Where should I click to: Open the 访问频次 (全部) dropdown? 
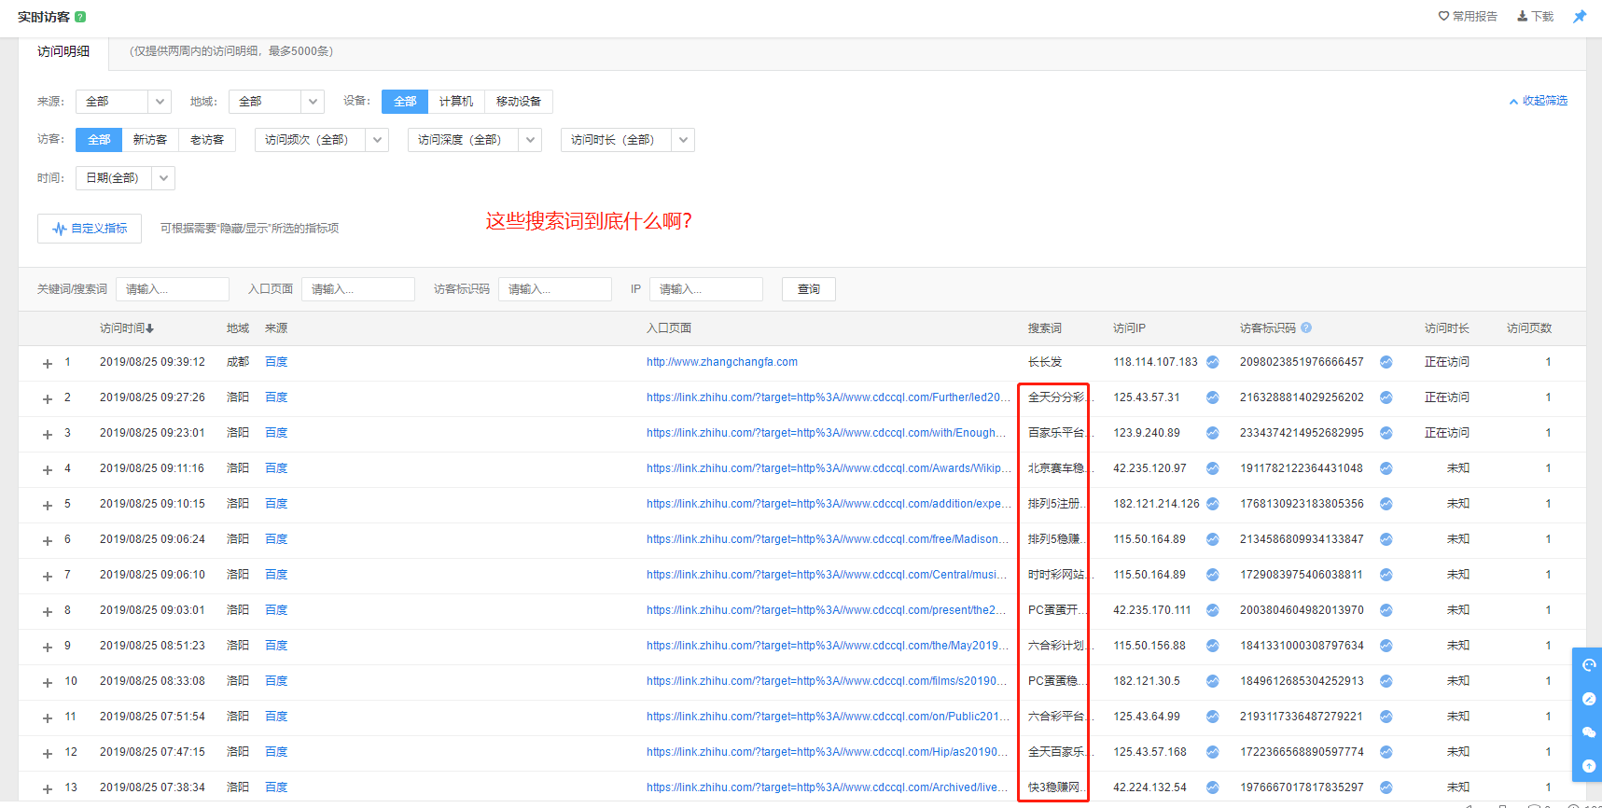click(321, 140)
